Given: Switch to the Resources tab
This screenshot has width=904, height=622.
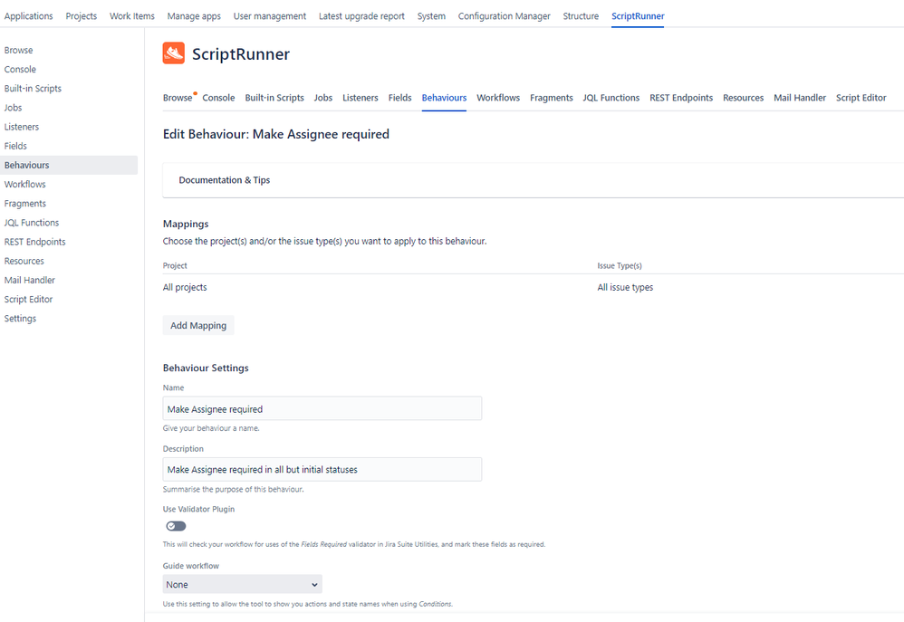Looking at the screenshot, I should (x=743, y=98).
